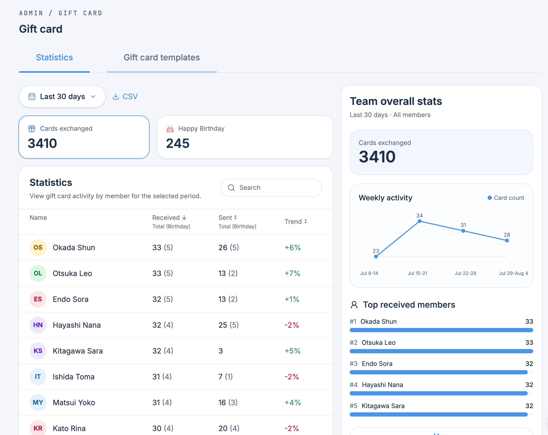This screenshot has width=548, height=435.
Task: Sort by the Sent column
Action: tap(228, 218)
